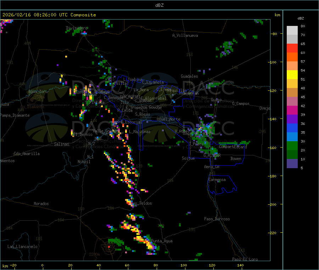
Task: Click the Cda_Amarilla map label
Action: 27,154
